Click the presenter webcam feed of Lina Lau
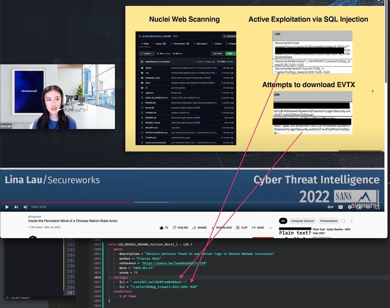 (x=58, y=97)
